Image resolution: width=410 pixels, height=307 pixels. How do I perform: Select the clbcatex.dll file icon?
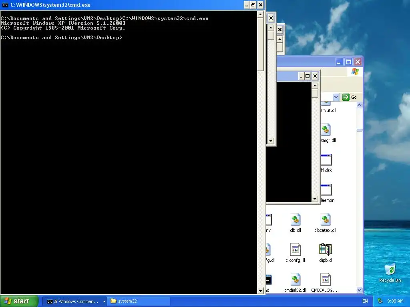(x=325, y=219)
